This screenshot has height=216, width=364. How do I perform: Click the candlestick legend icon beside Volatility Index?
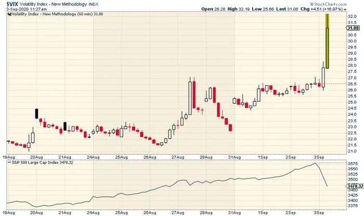click(x=9, y=14)
